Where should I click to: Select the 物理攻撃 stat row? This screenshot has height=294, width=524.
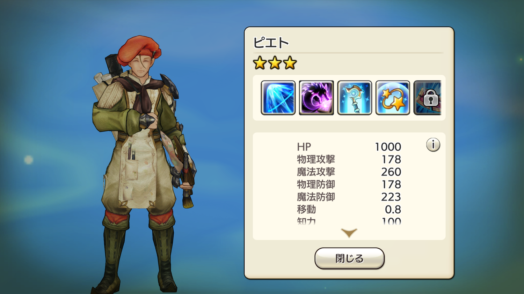349,159
